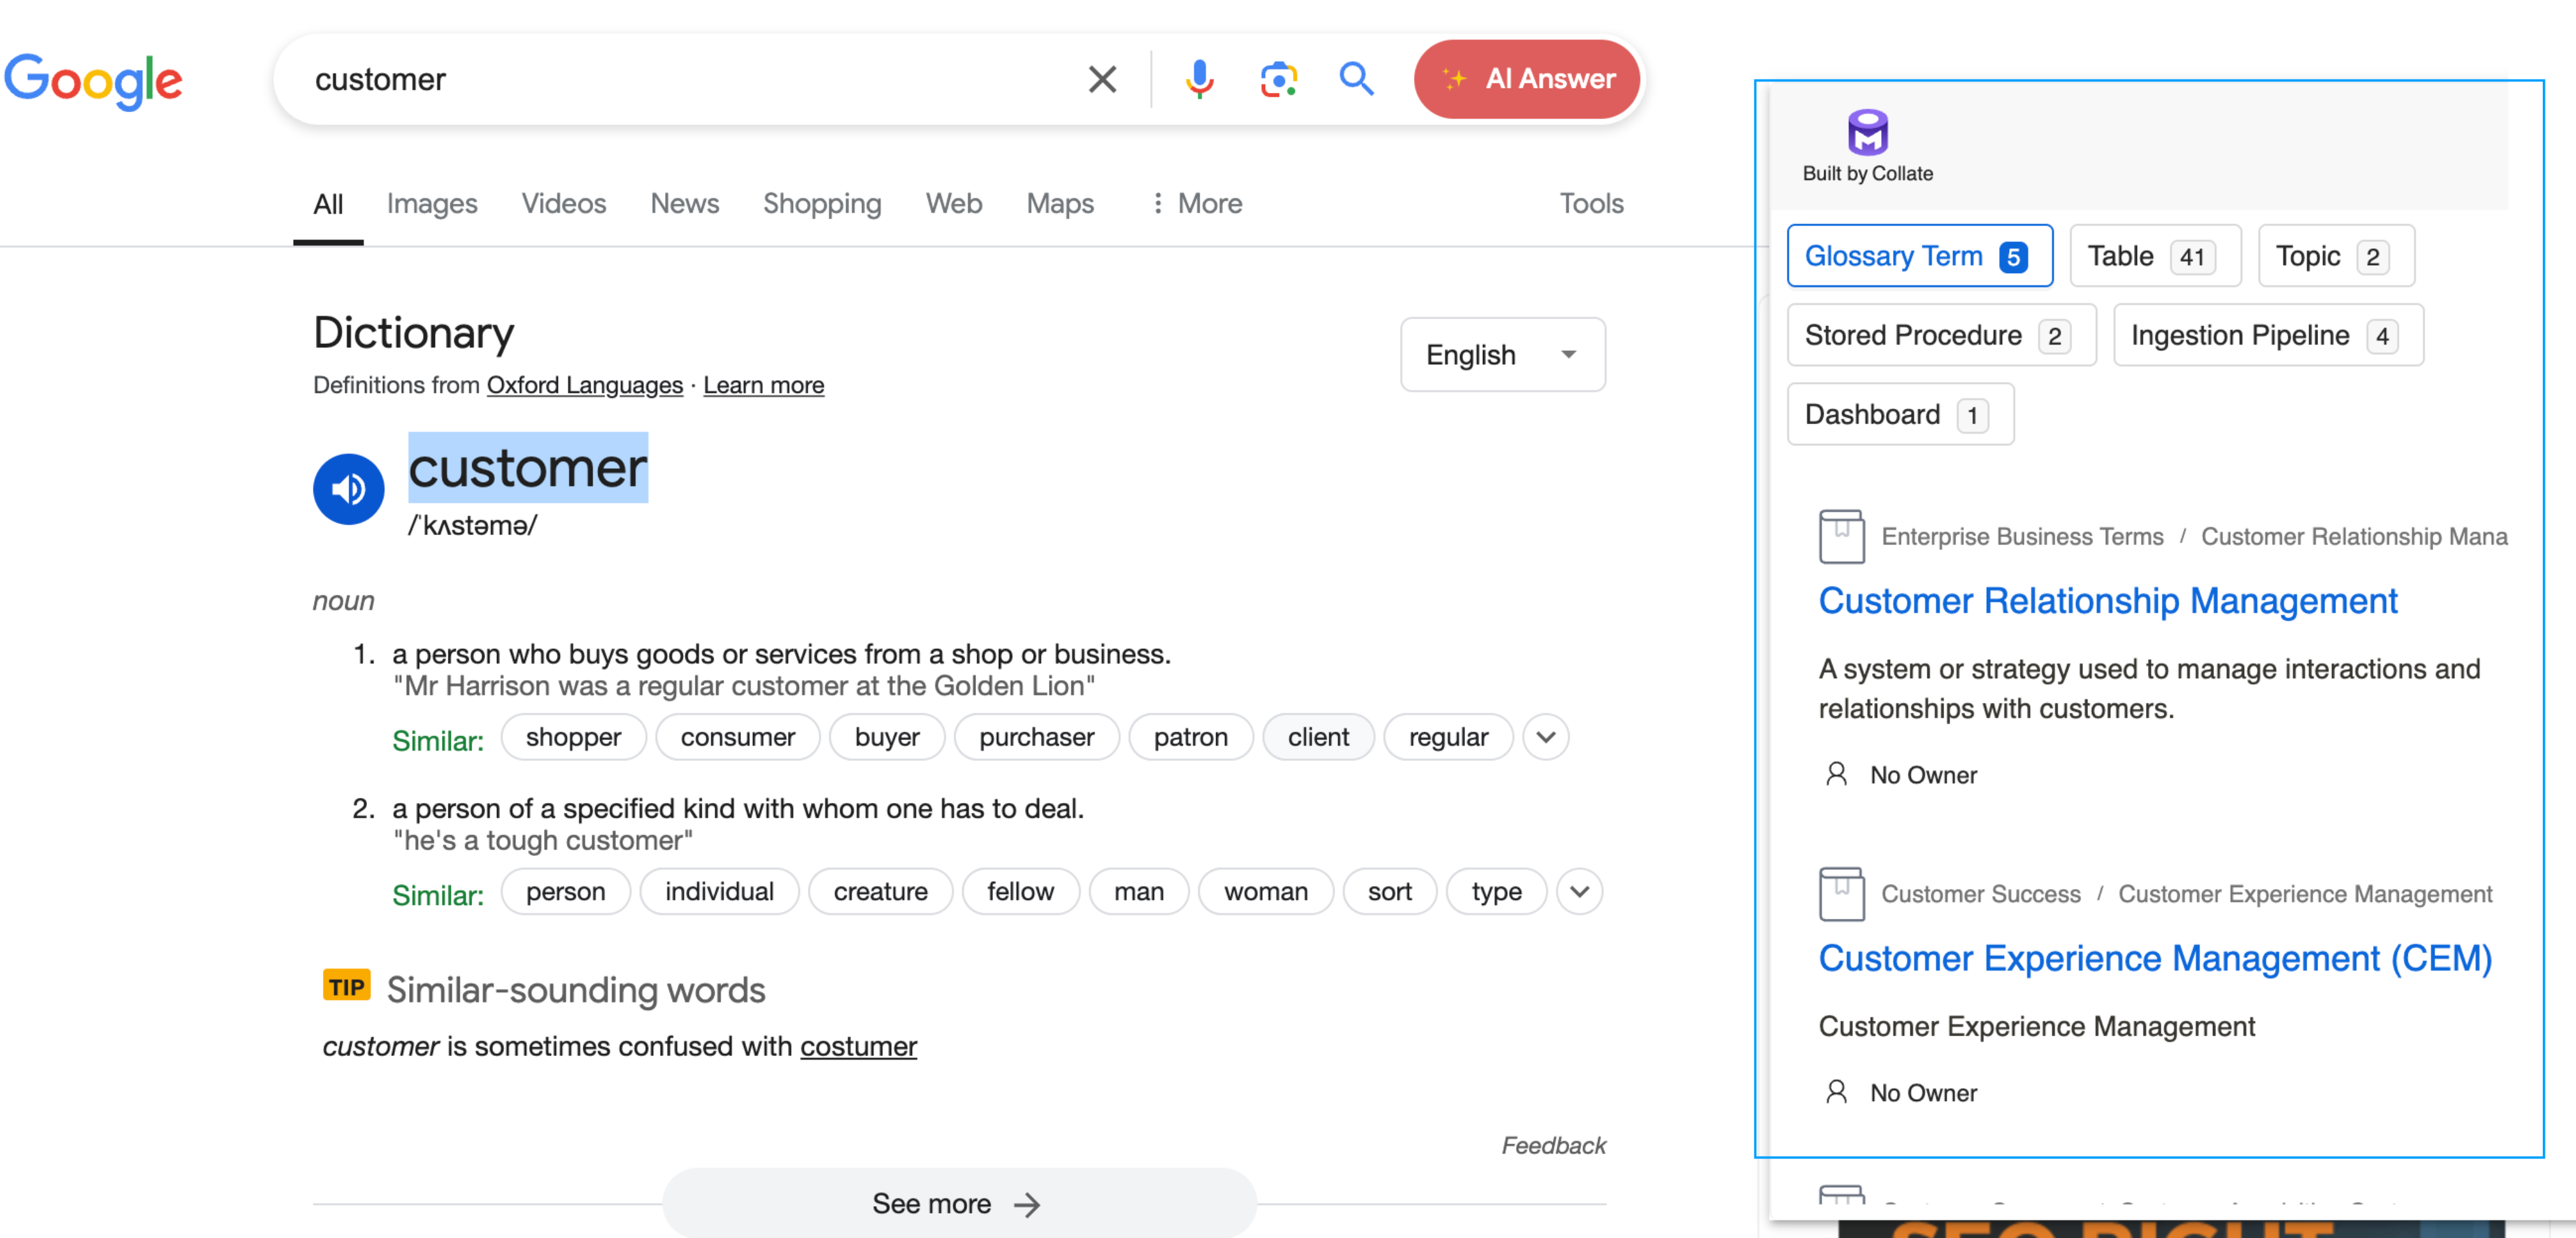Click See more dictionary button
This screenshot has width=2576, height=1238.
[x=959, y=1203]
